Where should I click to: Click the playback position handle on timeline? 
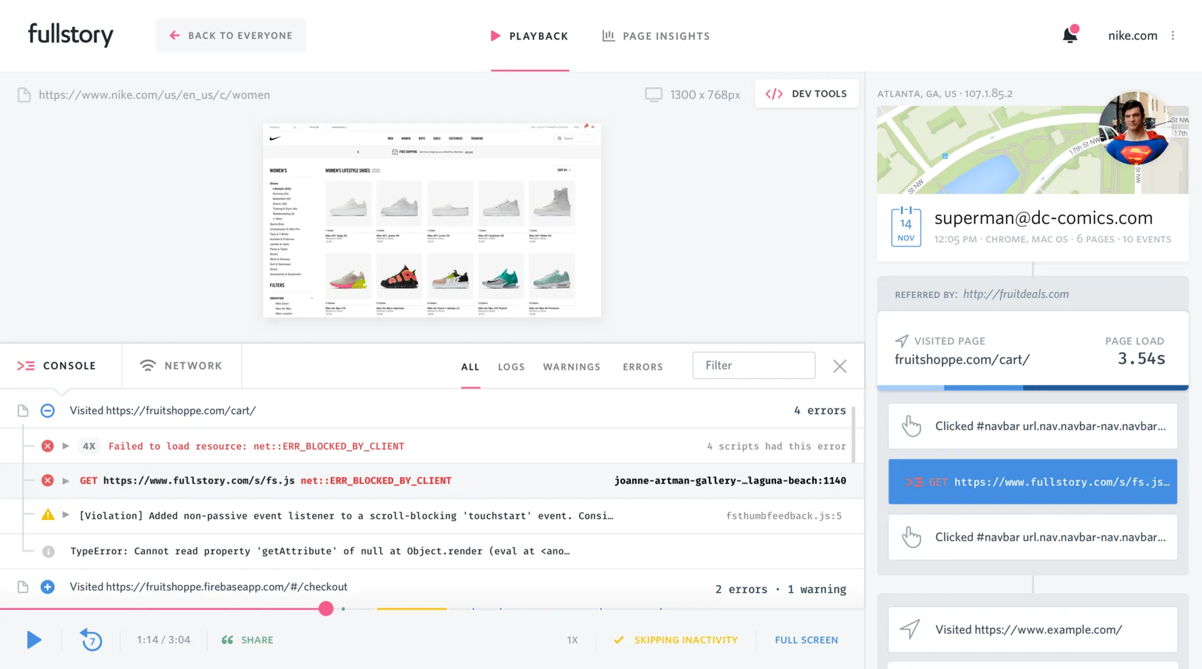click(326, 609)
